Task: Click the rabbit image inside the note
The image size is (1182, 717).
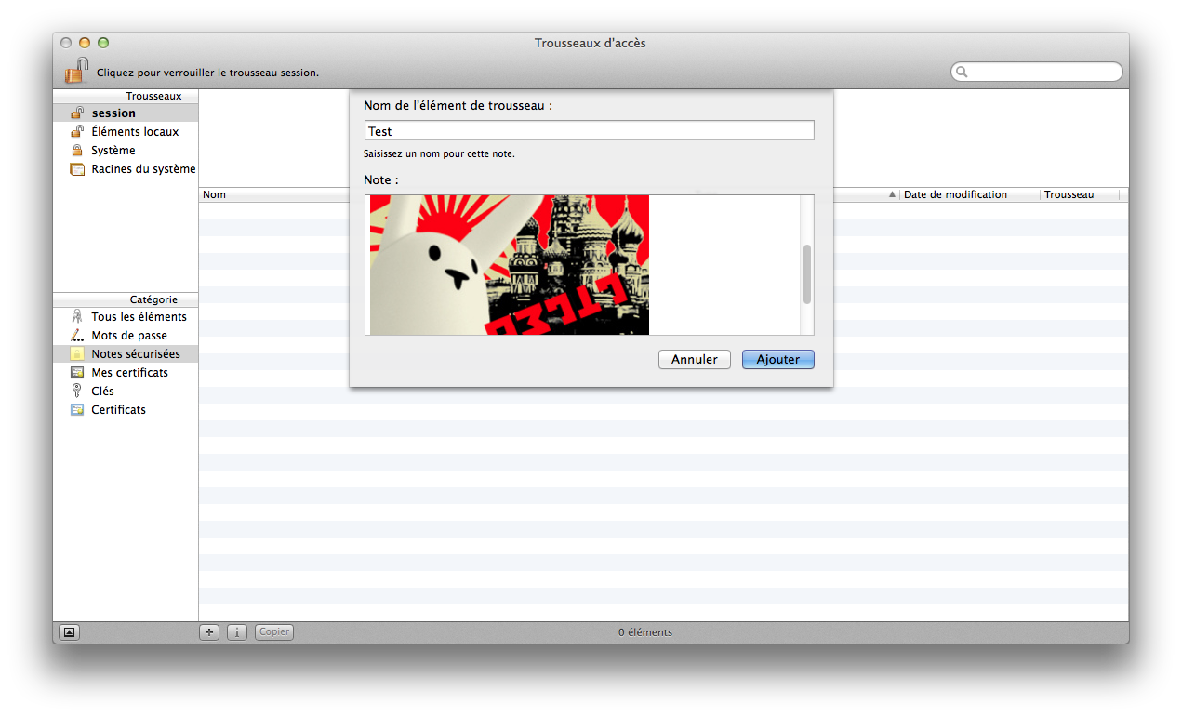Action: click(x=510, y=265)
